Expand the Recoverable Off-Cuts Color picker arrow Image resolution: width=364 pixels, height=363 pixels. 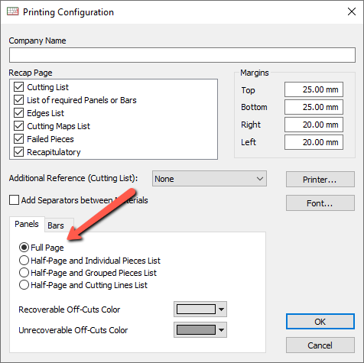(x=221, y=310)
